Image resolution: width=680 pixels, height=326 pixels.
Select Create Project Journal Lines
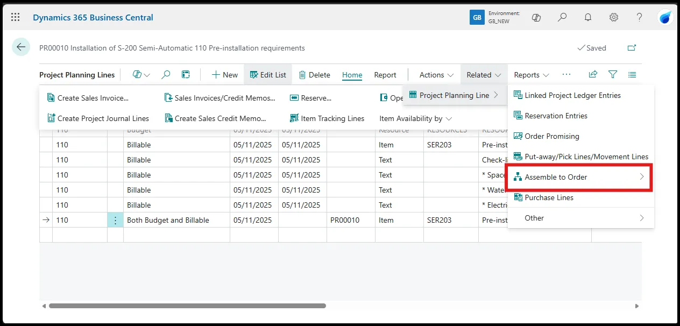tap(98, 118)
